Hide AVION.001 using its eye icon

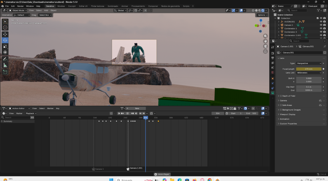(x=321, y=21)
